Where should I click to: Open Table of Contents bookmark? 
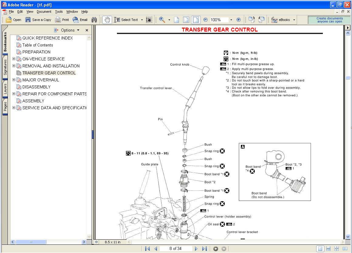37,45
